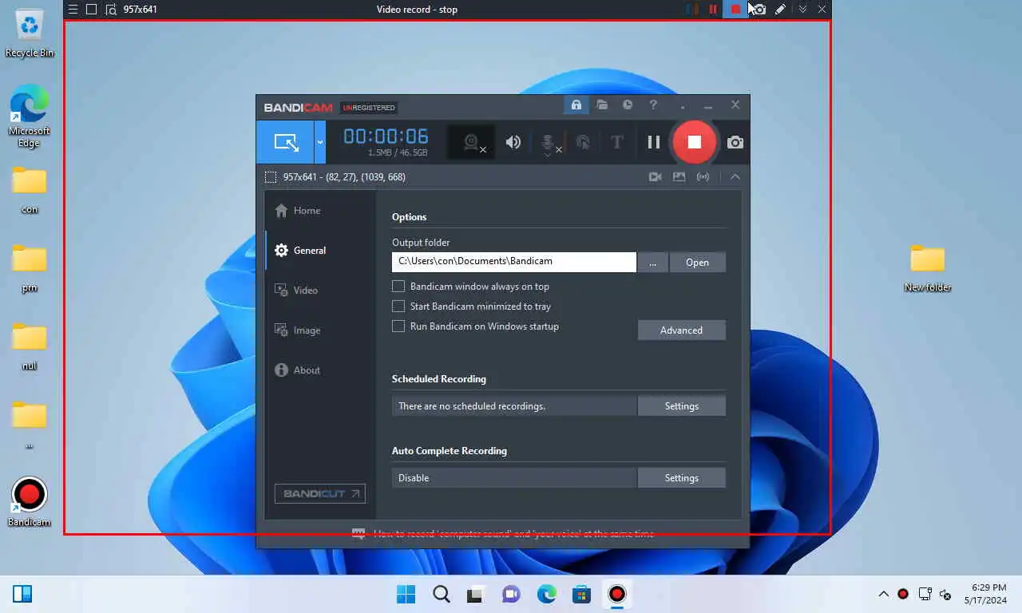
Task: Click the dashed rectangle area icon
Action: pos(271,177)
